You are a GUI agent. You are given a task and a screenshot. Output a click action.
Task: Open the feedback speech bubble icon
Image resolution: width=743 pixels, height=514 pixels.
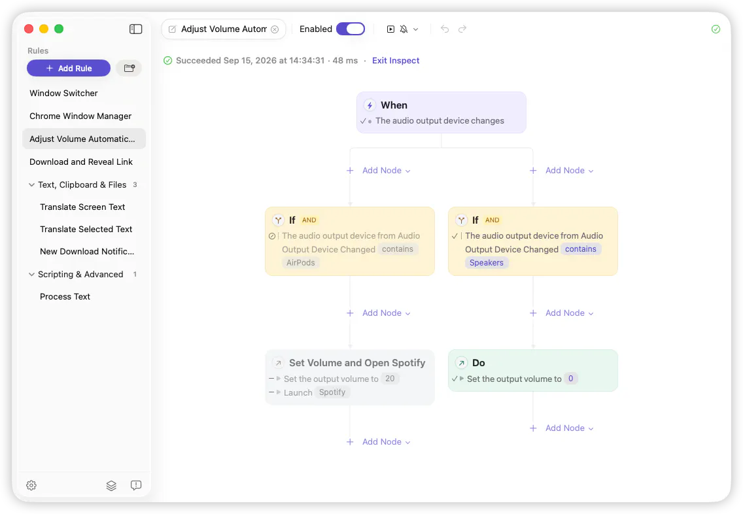136,485
